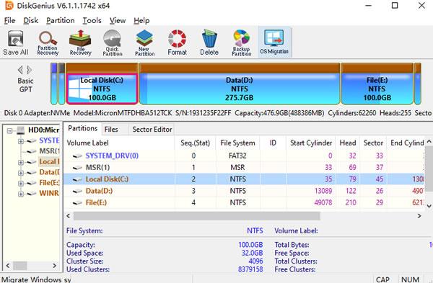Screen dimensions: 433x283
Task: Click the Delete partition icon
Action: pyautogui.click(x=209, y=42)
